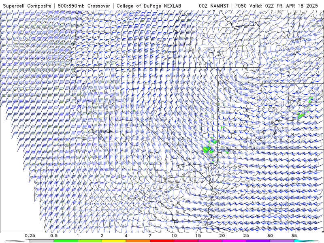The width and height of the screenshot is (324, 243).
Task: Click the "2" color scale label
Action: point(102,236)
